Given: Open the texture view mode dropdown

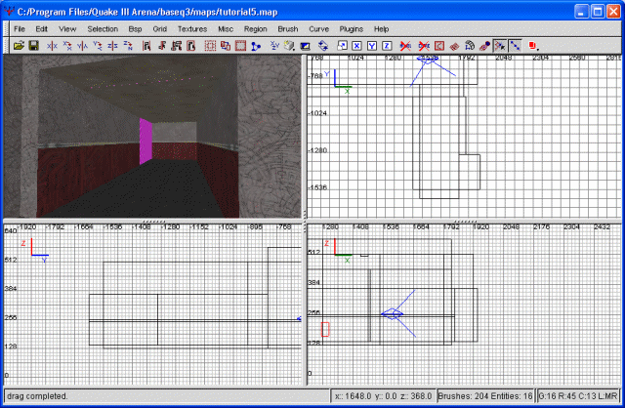Looking at the screenshot, I should [290, 46].
